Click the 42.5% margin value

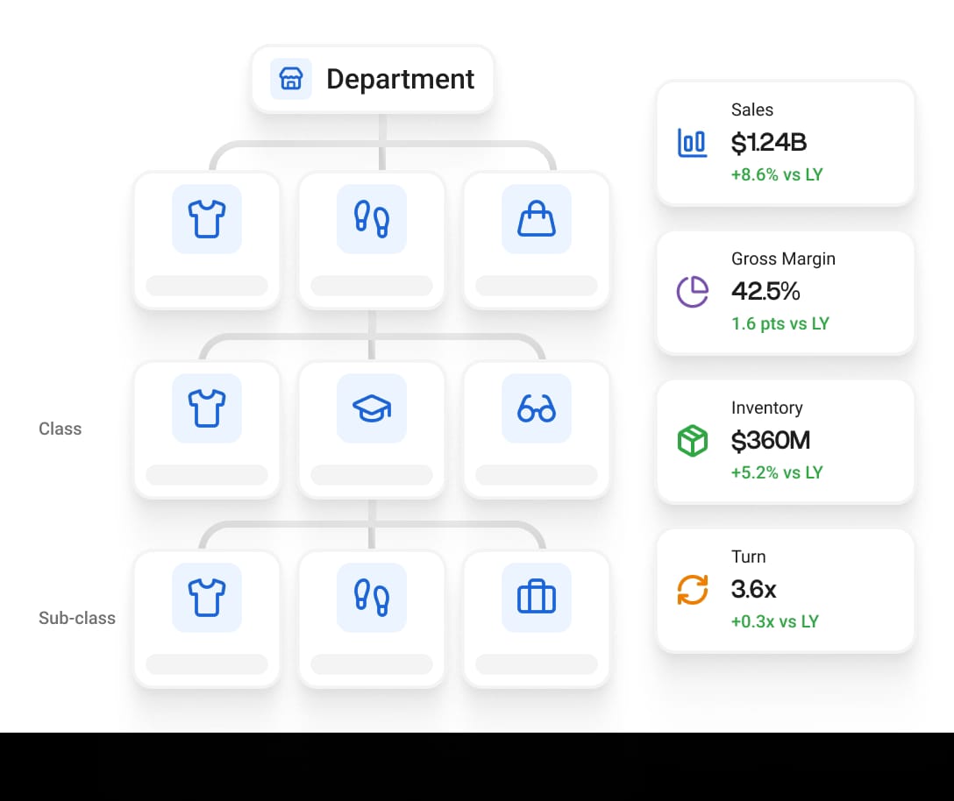click(765, 291)
